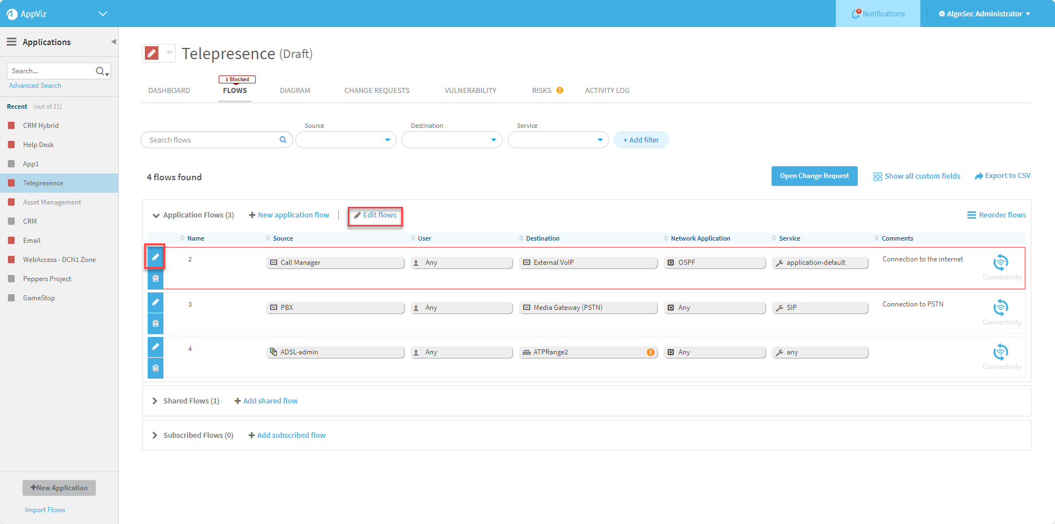1055x524 pixels.
Task: Click the Search flows input field
Action: point(211,140)
